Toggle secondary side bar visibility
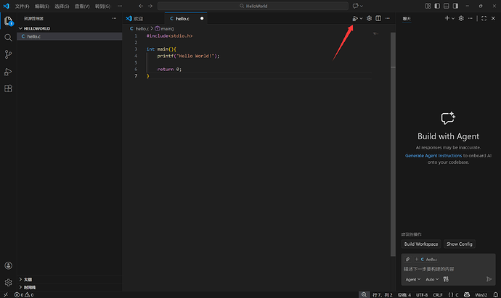This screenshot has height=298, width=501. point(456,6)
